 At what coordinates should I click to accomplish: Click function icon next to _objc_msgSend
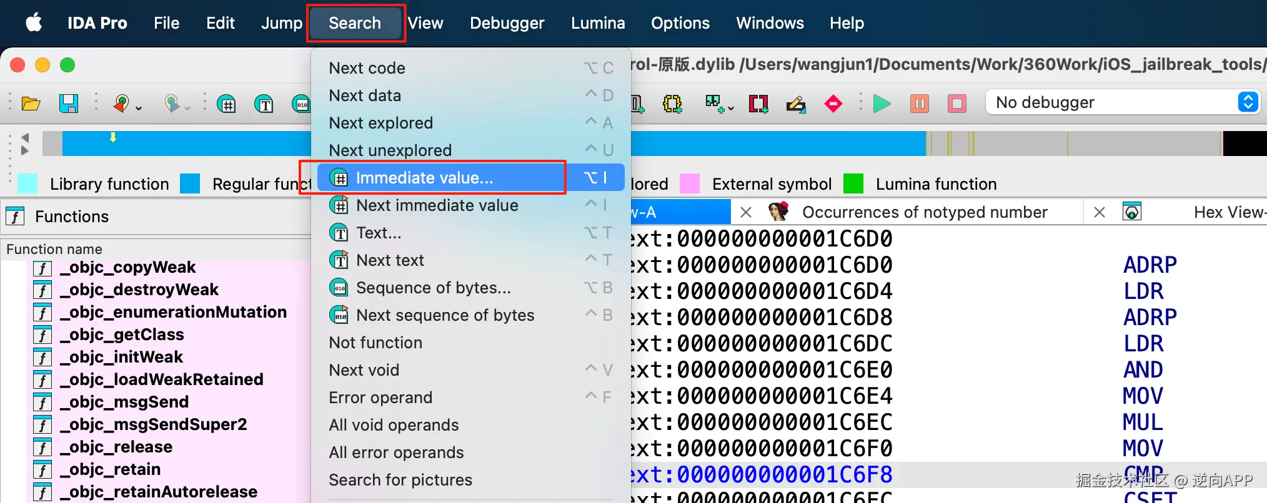tap(42, 403)
